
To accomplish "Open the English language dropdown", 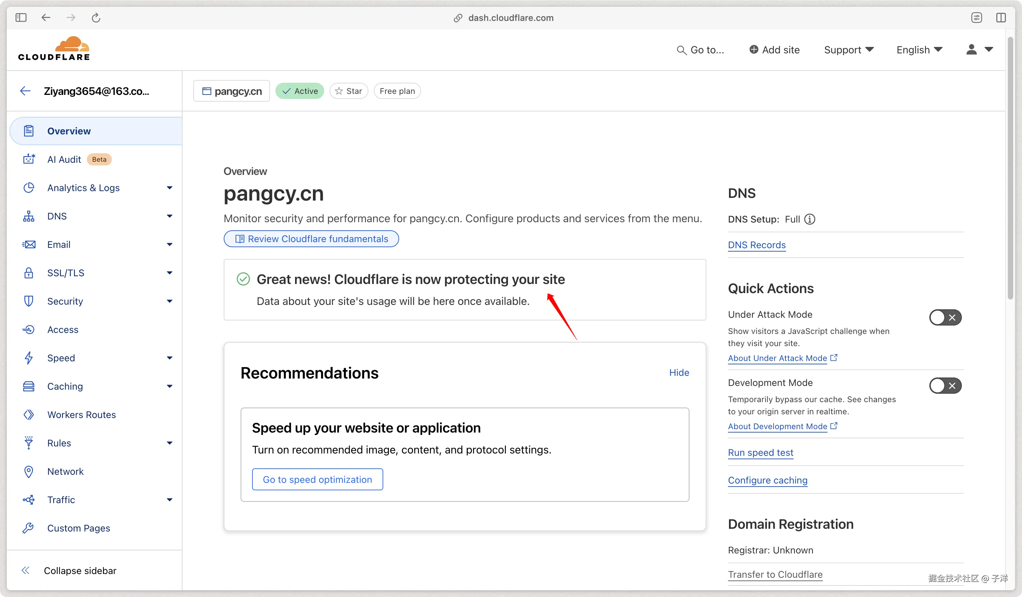I will [919, 50].
